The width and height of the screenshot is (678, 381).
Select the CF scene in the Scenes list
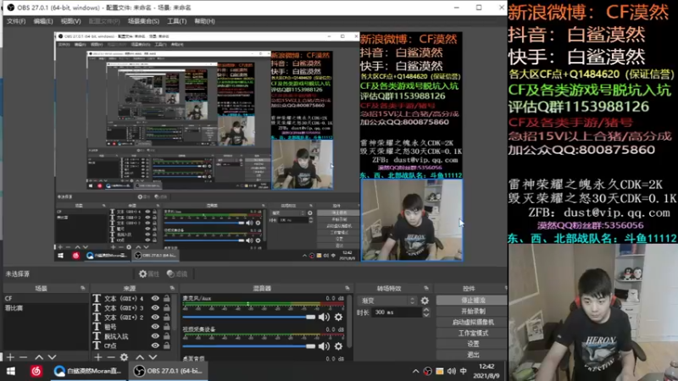[46, 299]
